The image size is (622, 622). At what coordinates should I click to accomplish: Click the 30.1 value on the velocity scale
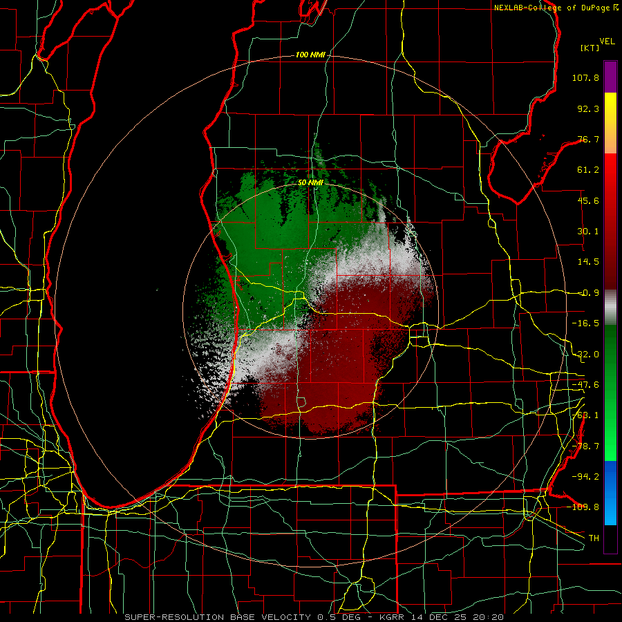(x=588, y=232)
